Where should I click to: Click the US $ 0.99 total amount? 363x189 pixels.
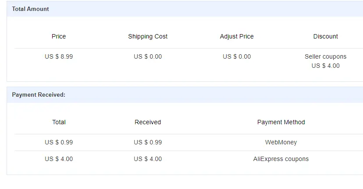[x=59, y=142]
